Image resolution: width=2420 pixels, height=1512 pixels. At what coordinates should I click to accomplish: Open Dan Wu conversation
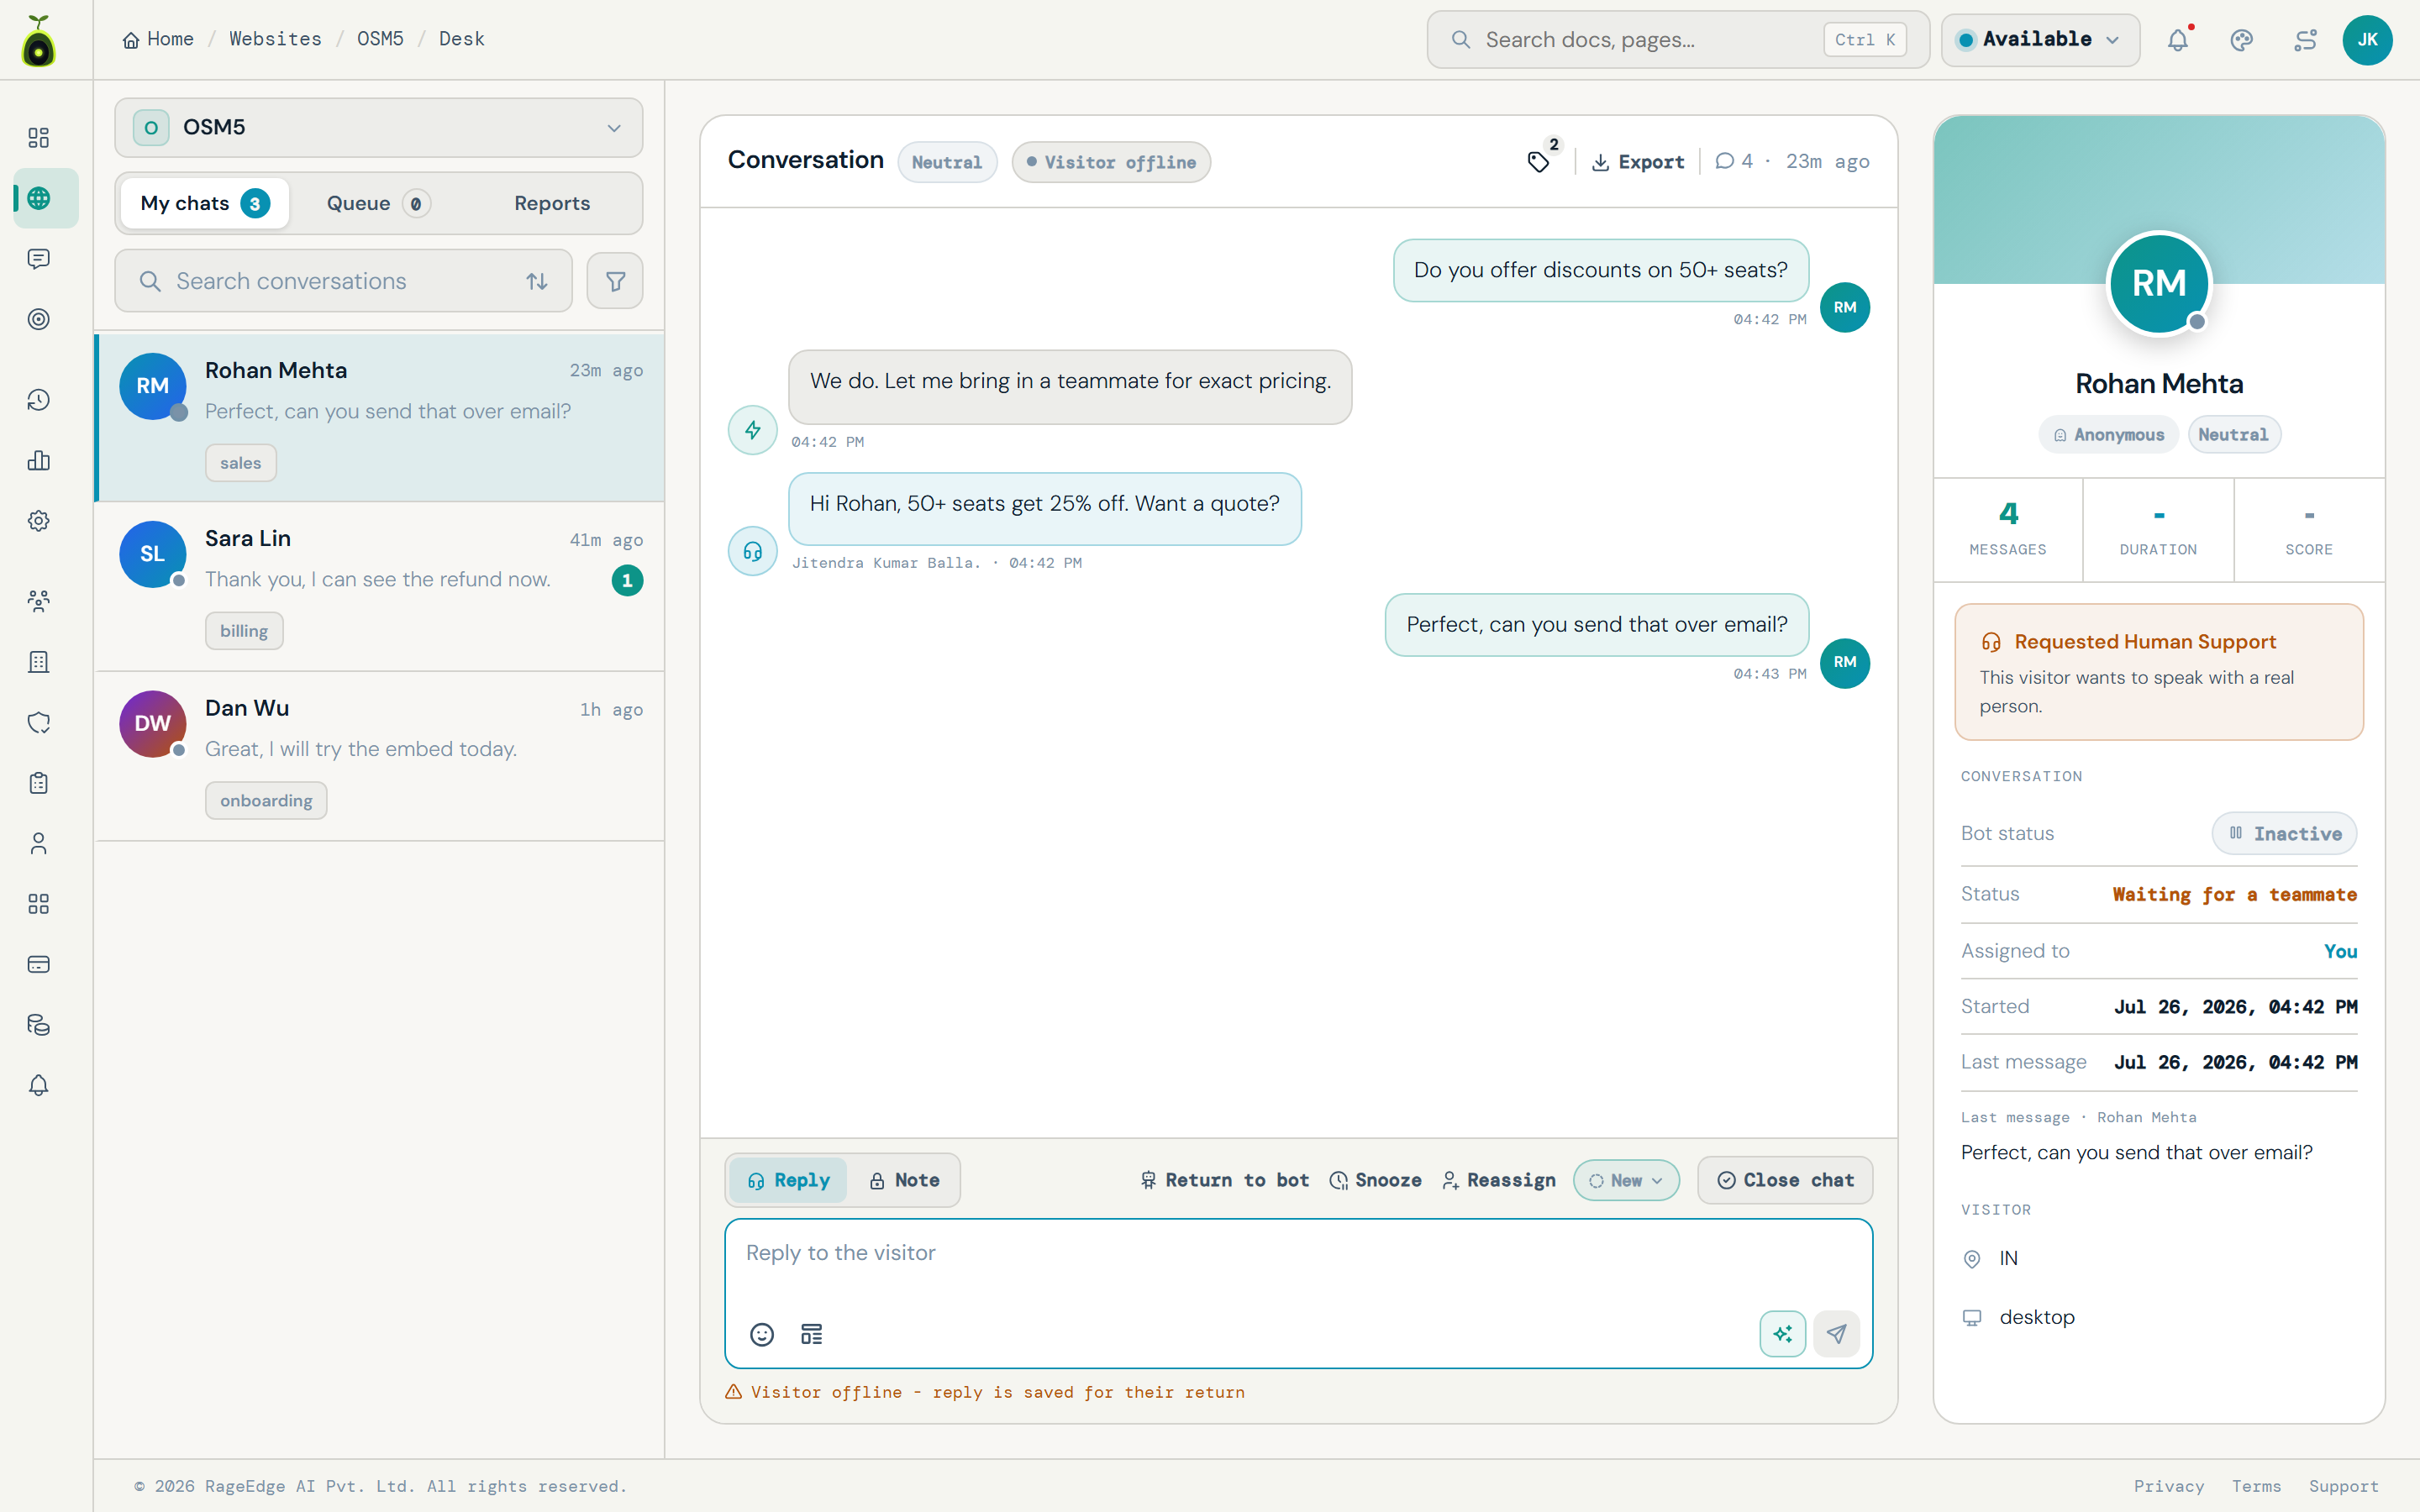coord(380,756)
